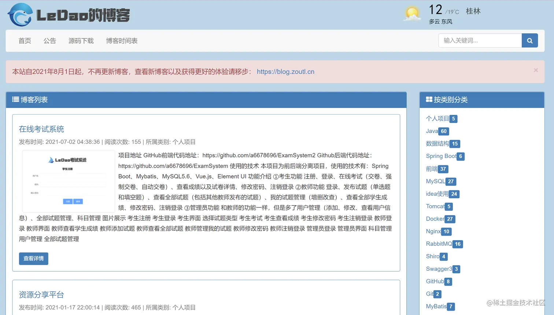Select the Docker category
554x315 pixels.
click(435, 219)
